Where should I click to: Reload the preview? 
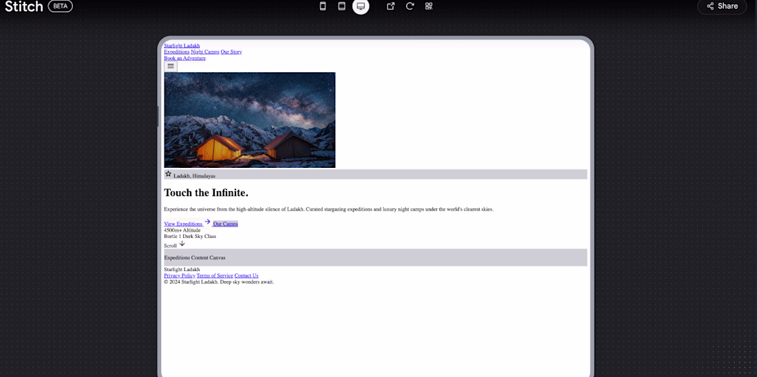click(410, 6)
